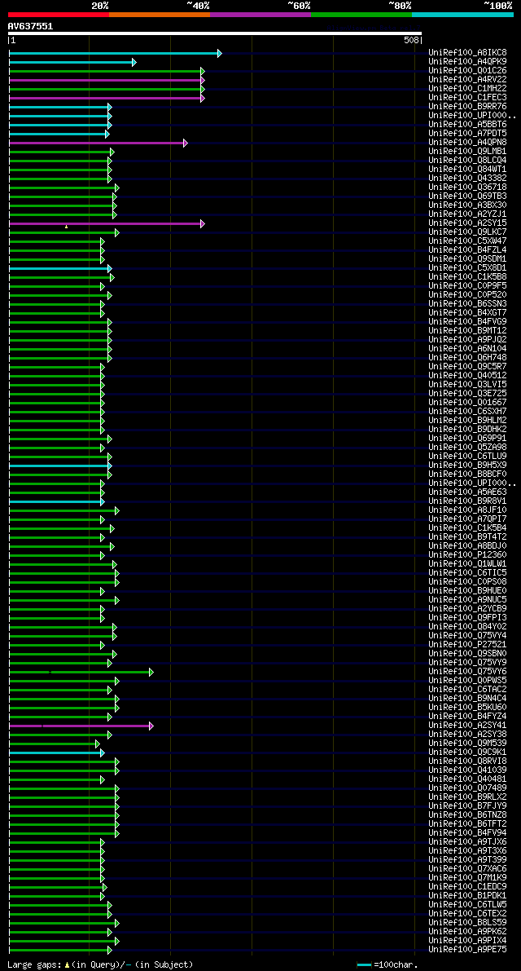Click the cyan alignment bar for UniRef100_A8IKC8
Viewport: 521px width, 971px height.
click(115, 54)
